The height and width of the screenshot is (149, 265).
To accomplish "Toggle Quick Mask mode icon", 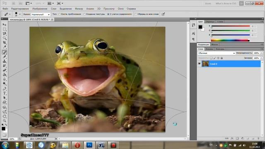I will pyautogui.click(x=5, y=135).
